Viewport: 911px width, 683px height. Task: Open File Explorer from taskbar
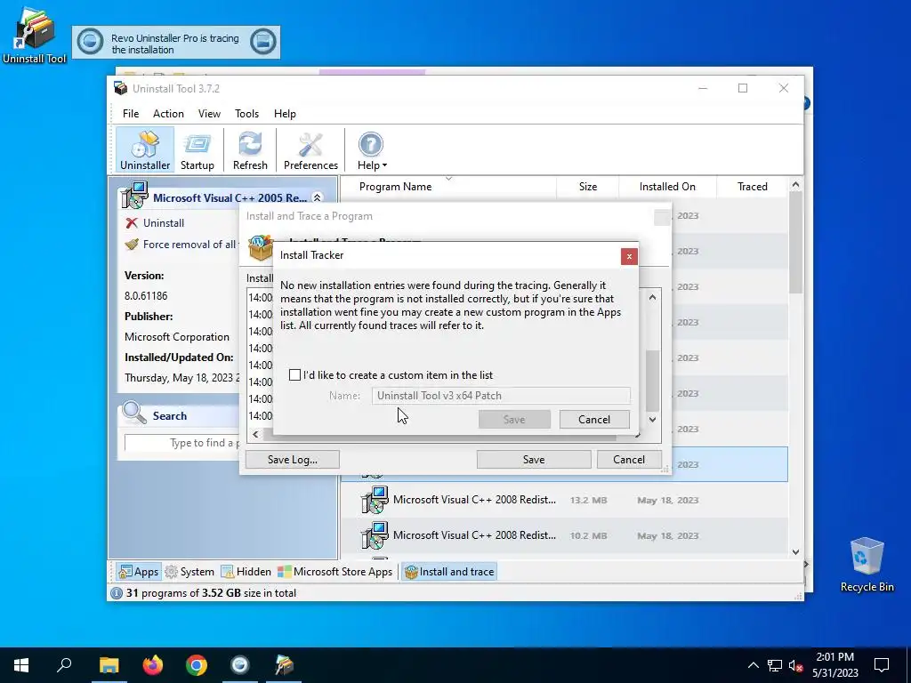coord(109,665)
